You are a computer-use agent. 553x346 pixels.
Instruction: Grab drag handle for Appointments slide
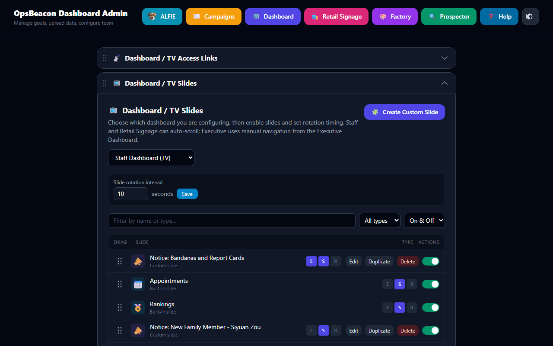[x=120, y=284]
